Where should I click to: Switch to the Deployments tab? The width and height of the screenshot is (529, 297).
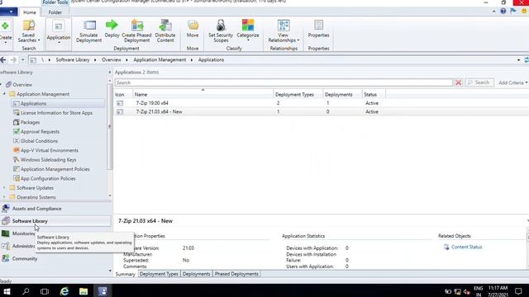pyautogui.click(x=197, y=274)
